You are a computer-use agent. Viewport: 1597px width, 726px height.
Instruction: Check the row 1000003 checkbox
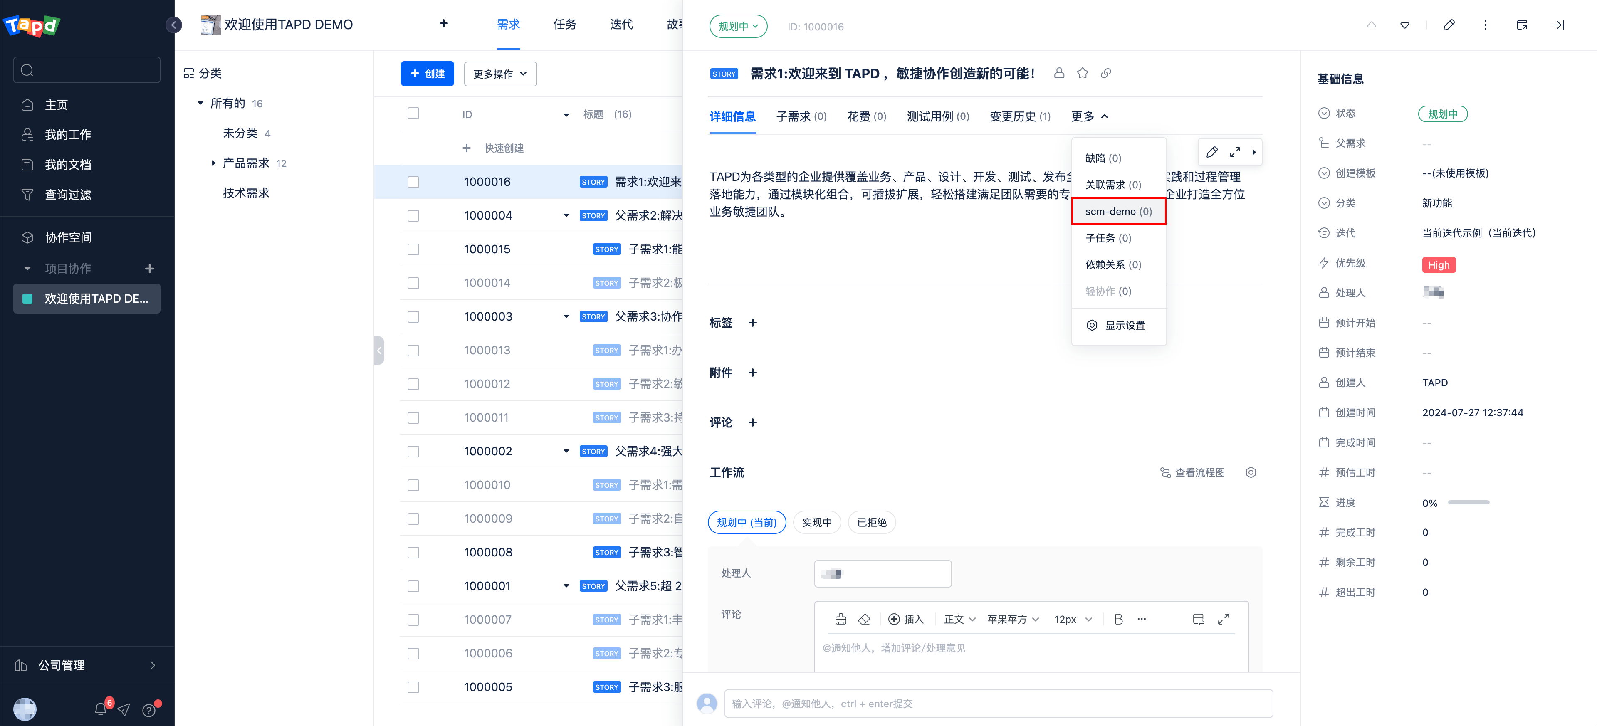pyautogui.click(x=413, y=317)
